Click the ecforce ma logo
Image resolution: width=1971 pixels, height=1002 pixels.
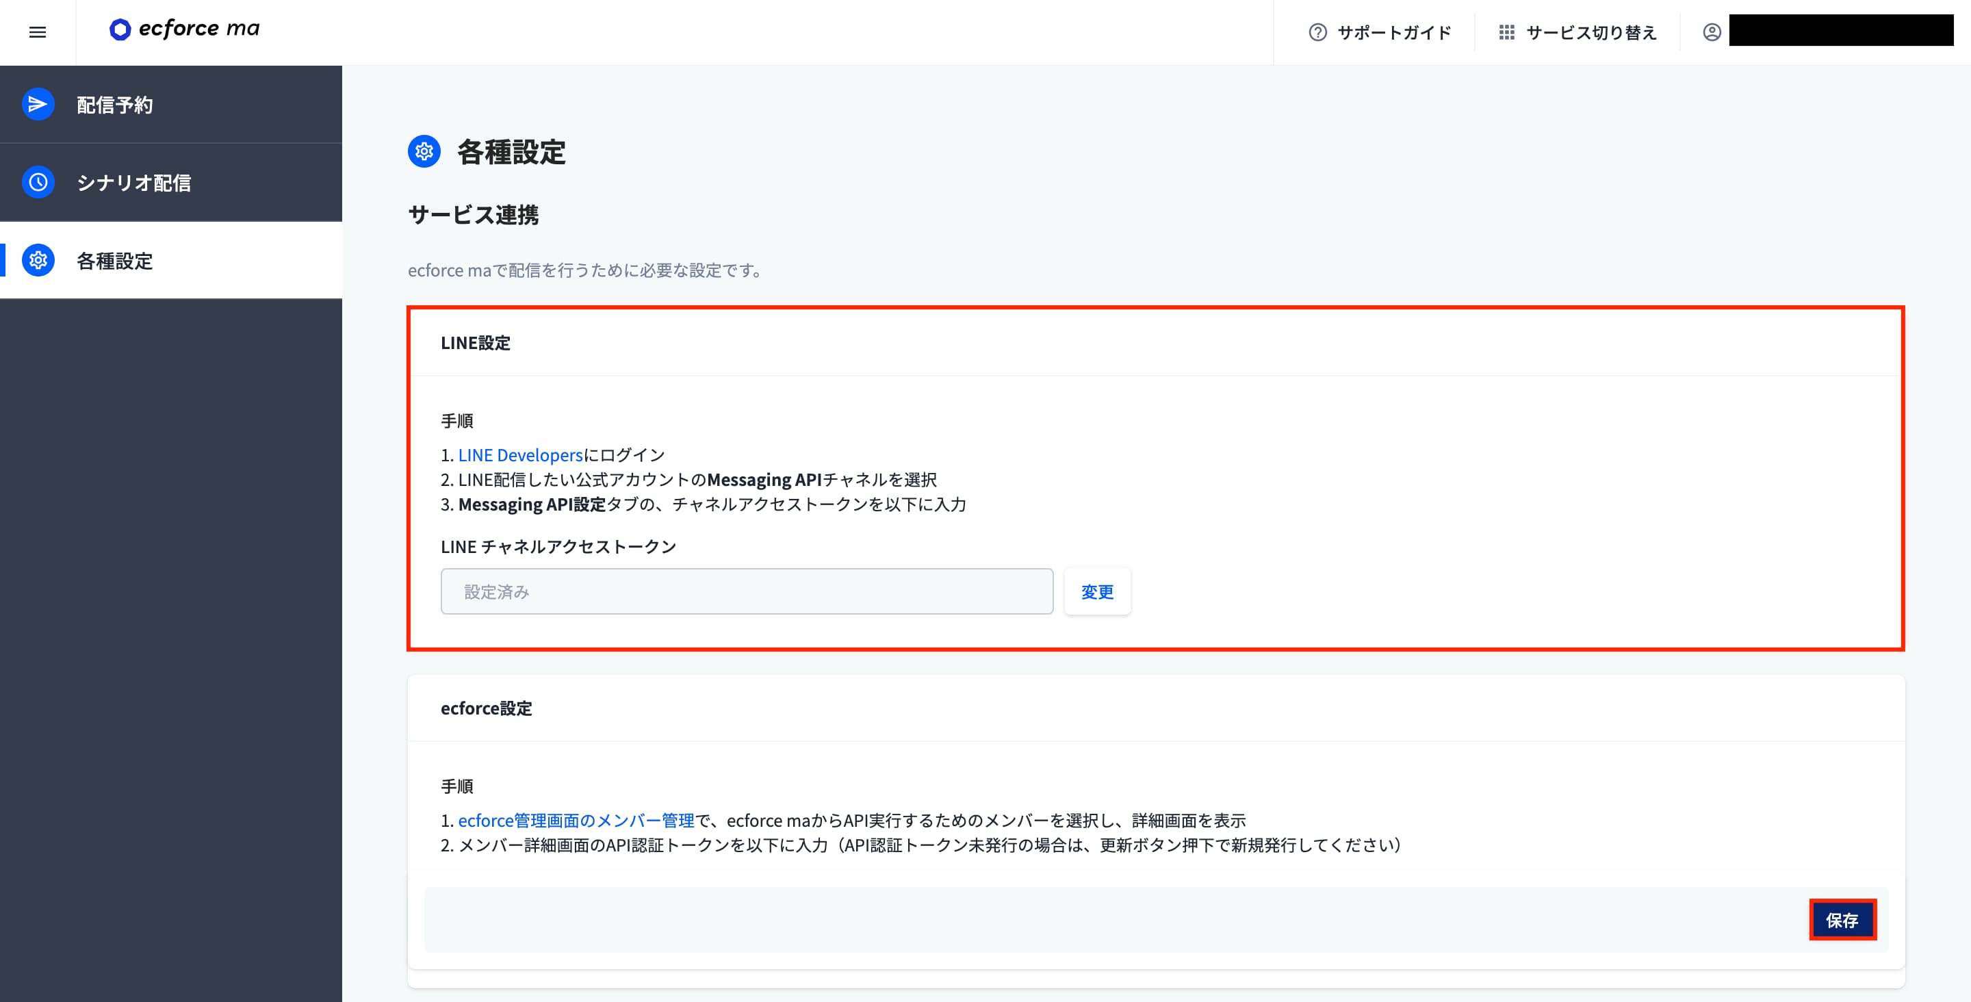click(183, 29)
